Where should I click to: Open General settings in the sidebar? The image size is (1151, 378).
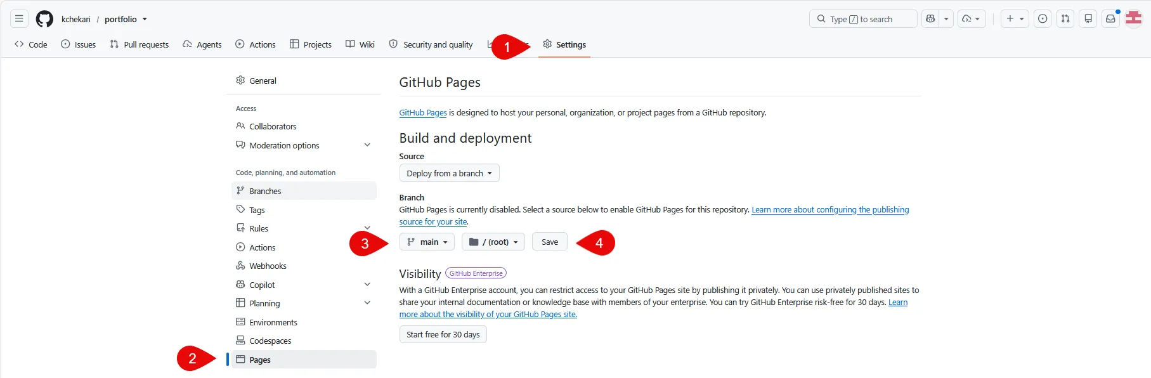[x=304, y=81]
